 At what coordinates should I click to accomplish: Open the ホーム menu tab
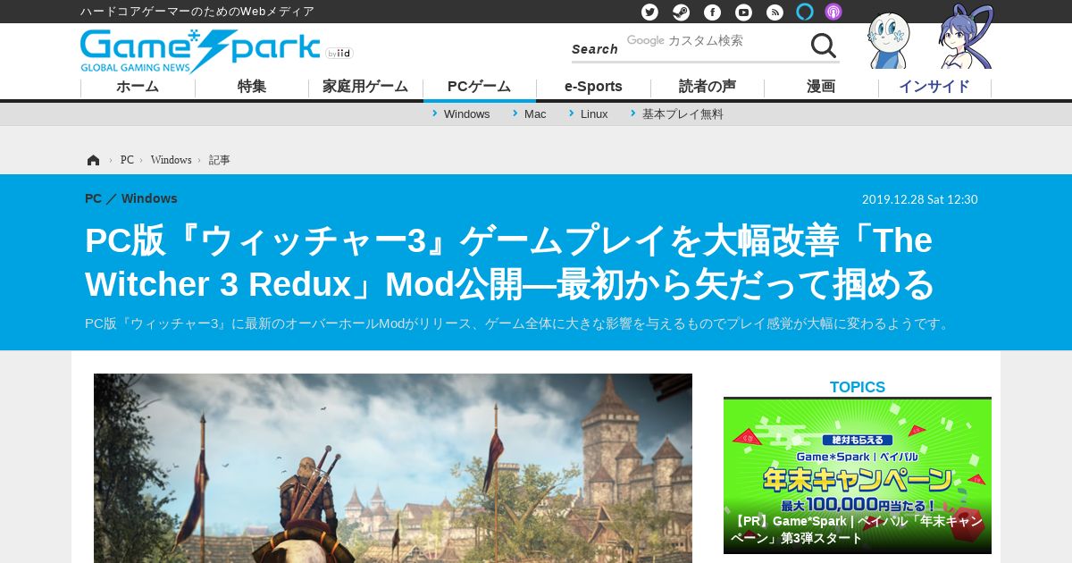point(138,87)
